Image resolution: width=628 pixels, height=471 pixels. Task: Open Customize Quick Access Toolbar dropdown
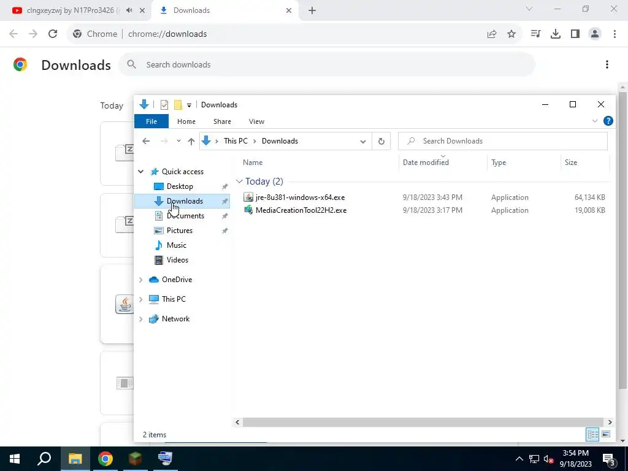tap(189, 105)
